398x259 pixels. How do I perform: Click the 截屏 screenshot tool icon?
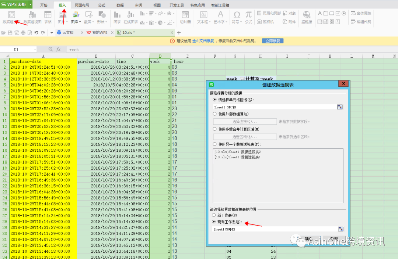[x=89, y=14]
